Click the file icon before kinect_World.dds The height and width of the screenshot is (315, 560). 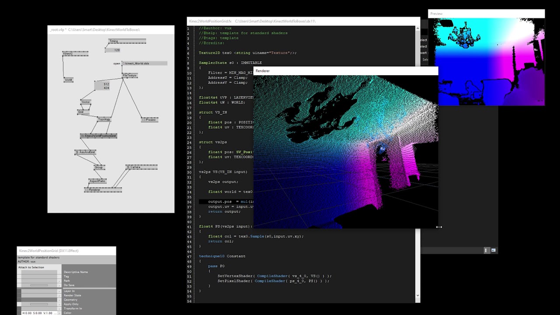click(x=124, y=63)
